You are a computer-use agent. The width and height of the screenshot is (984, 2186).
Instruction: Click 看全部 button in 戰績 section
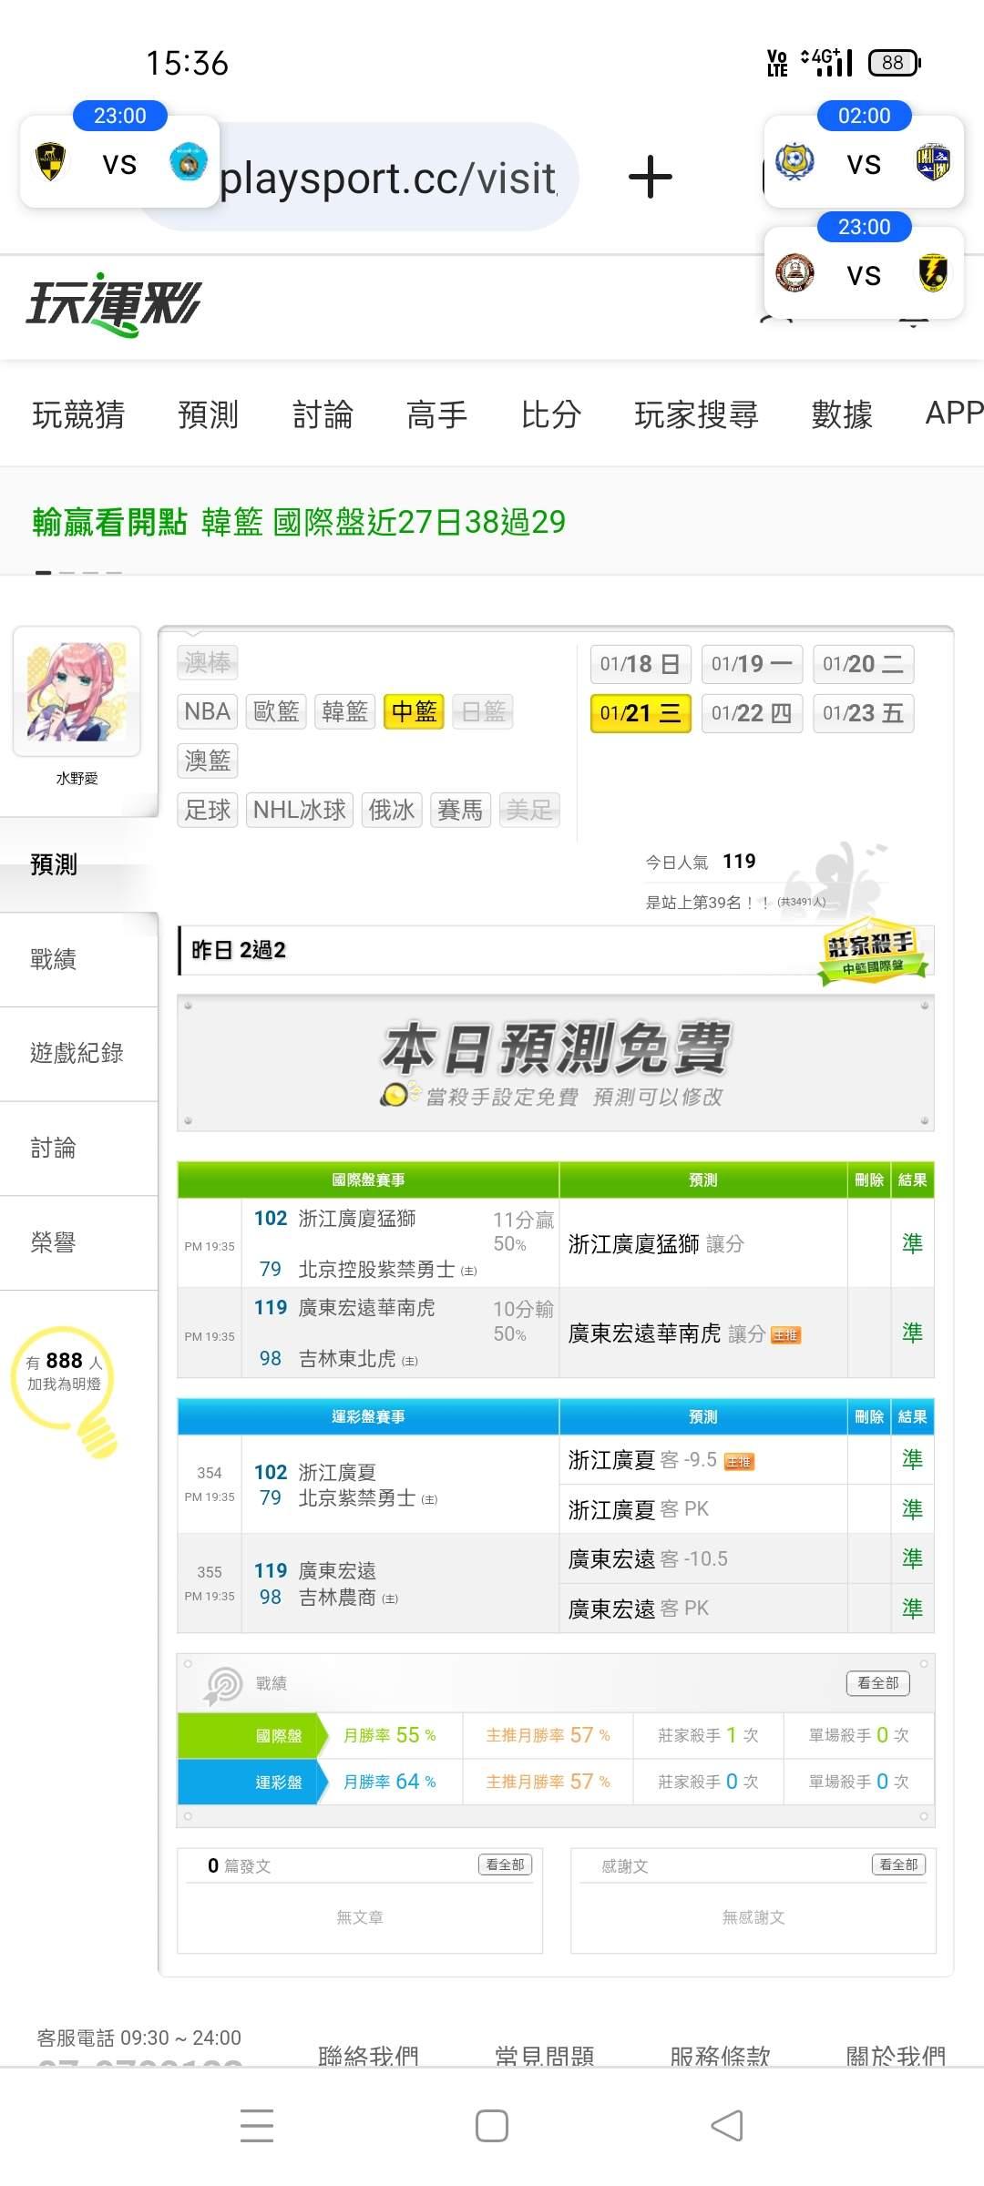coord(878,1683)
